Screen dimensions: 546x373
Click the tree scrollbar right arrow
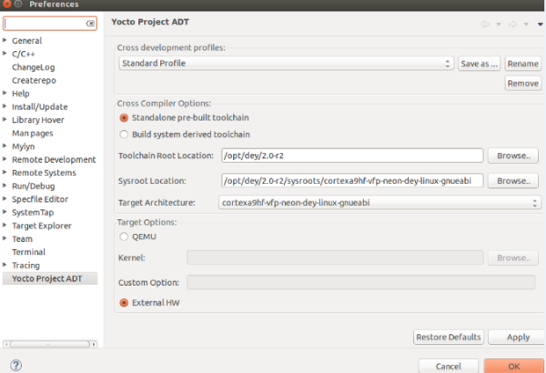pos(94,345)
